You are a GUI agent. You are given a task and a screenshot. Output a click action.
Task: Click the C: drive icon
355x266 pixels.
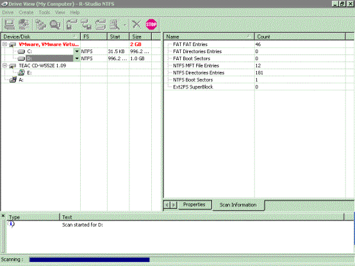click(21, 52)
